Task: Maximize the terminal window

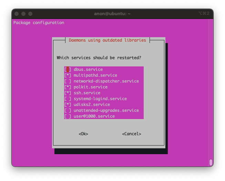Action: coord(30,14)
